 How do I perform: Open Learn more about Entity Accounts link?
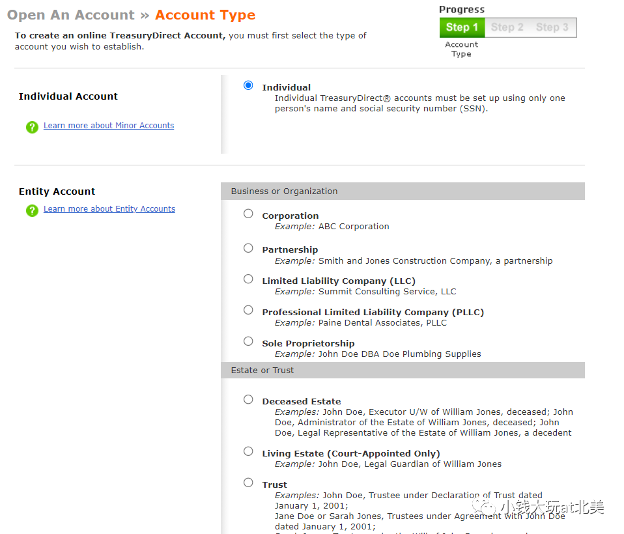(109, 209)
